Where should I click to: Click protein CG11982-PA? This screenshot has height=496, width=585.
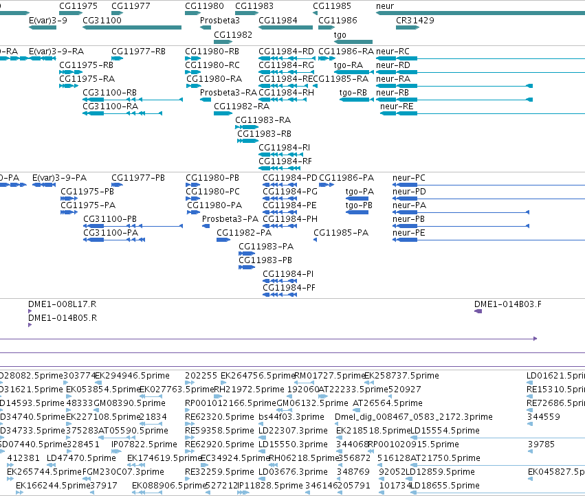tap(244, 233)
